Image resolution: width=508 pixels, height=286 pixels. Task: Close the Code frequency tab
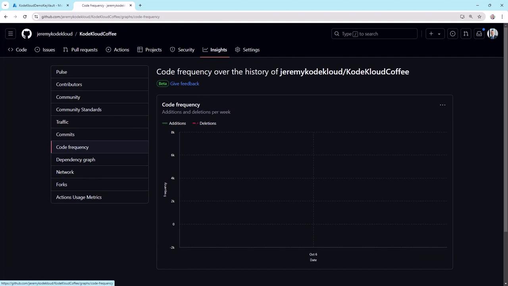click(x=131, y=6)
